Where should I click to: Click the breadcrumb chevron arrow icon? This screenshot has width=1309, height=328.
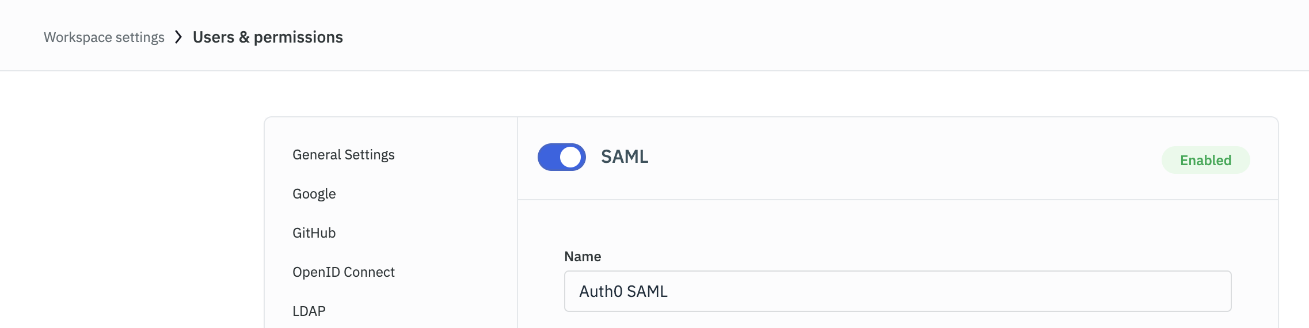[178, 37]
